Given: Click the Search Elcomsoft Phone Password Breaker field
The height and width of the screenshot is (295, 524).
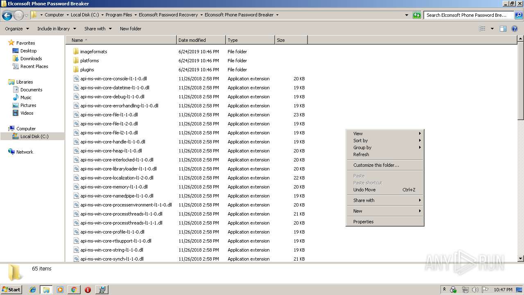Looking at the screenshot, I should click(x=469, y=15).
